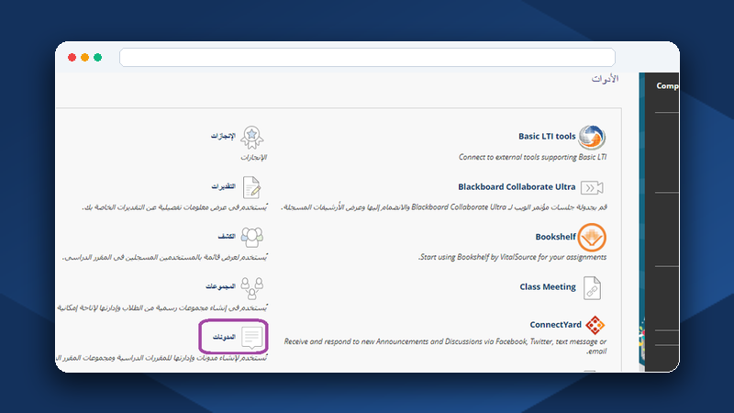Open Blackboard Collaborate Ultra link
Image resolution: width=734 pixels, height=413 pixels.
point(517,187)
